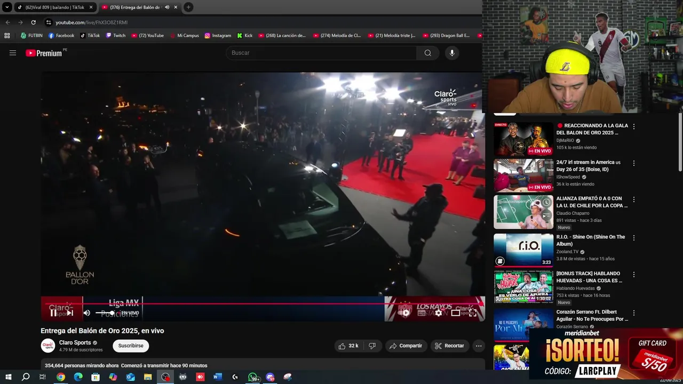Switch to theater mode
The height and width of the screenshot is (384, 683).
455,313
